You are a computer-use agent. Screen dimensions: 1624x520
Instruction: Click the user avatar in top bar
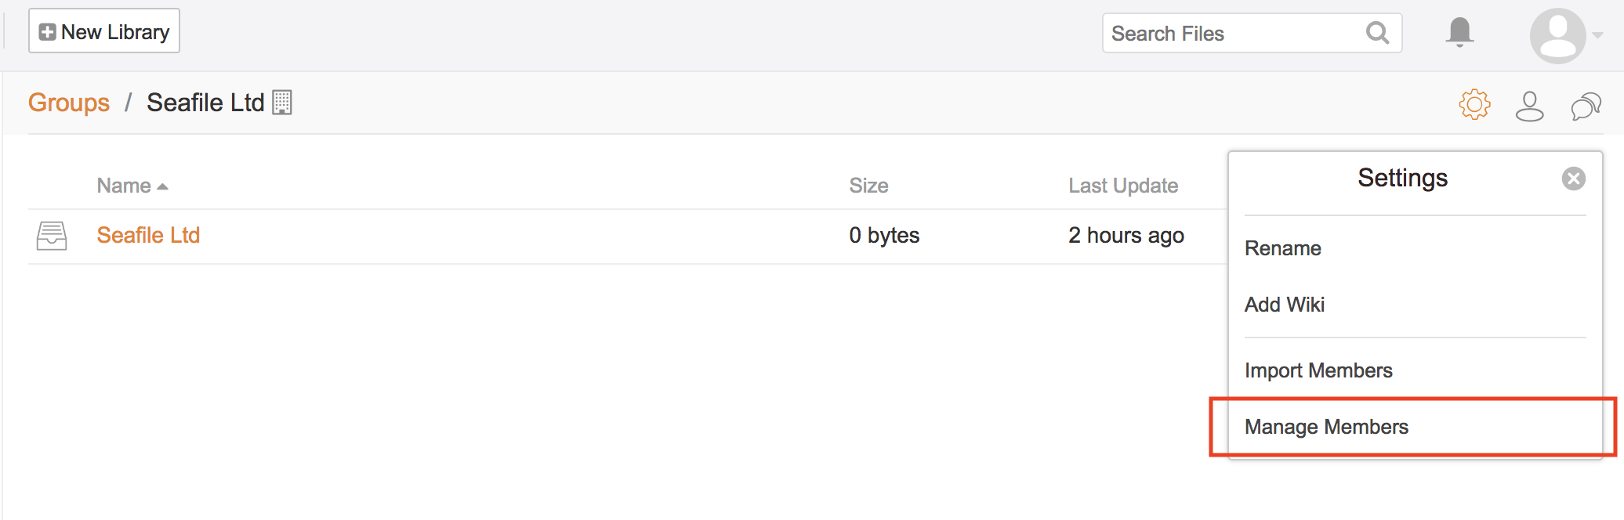tap(1557, 35)
